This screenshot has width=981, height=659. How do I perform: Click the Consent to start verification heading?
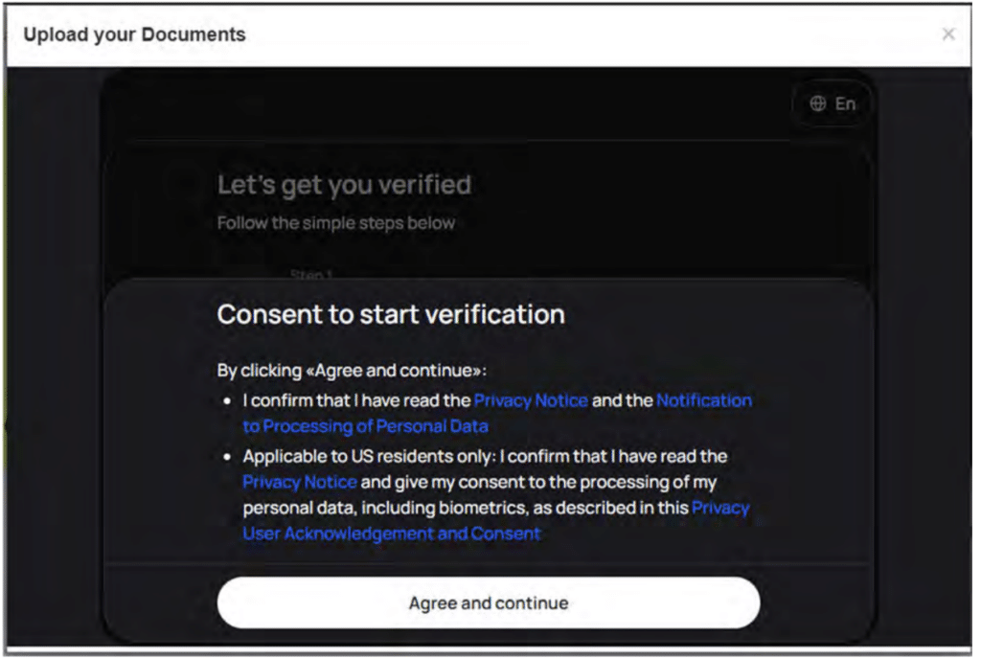pos(391,314)
